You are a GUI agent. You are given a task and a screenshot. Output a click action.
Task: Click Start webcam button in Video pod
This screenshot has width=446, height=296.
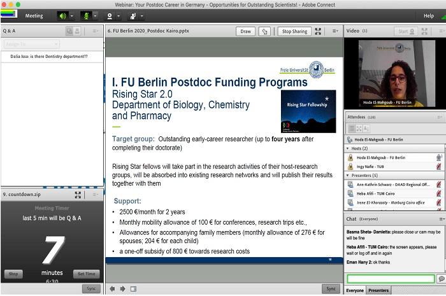[406, 32]
